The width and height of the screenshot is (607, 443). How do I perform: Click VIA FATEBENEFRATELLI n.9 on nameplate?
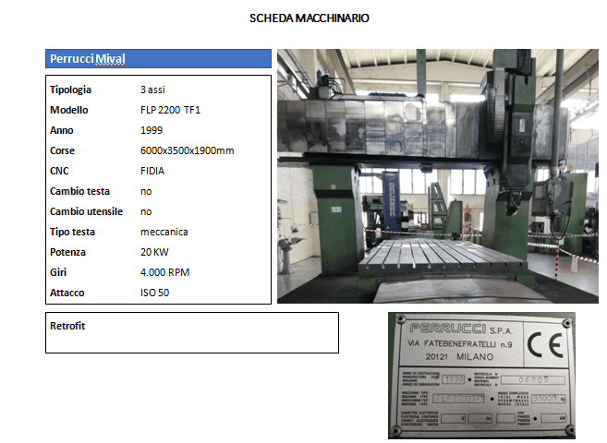tap(459, 343)
